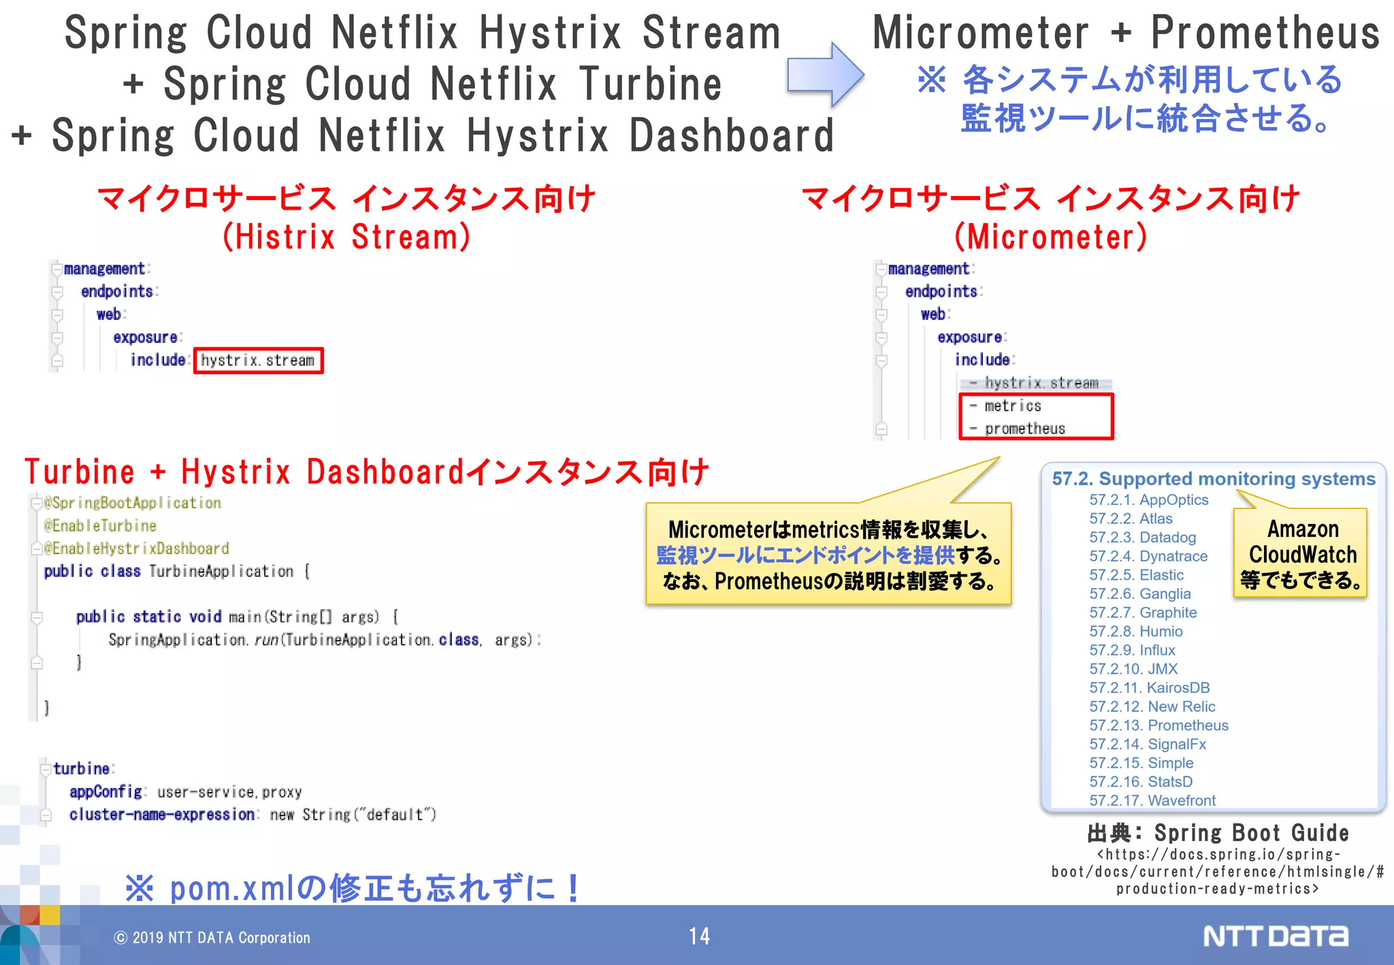Click the Amazon CloudWatch callout note
The width and height of the screenshot is (1394, 965).
coord(1301,554)
